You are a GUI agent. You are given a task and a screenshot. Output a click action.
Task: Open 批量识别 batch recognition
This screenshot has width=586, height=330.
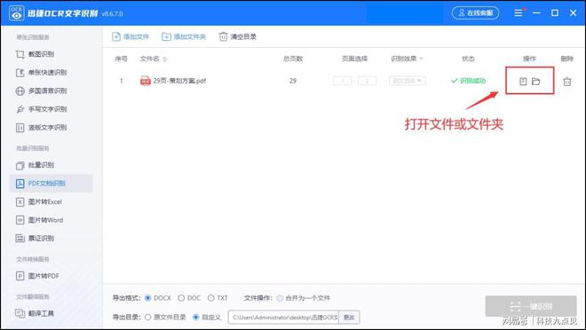click(x=36, y=165)
